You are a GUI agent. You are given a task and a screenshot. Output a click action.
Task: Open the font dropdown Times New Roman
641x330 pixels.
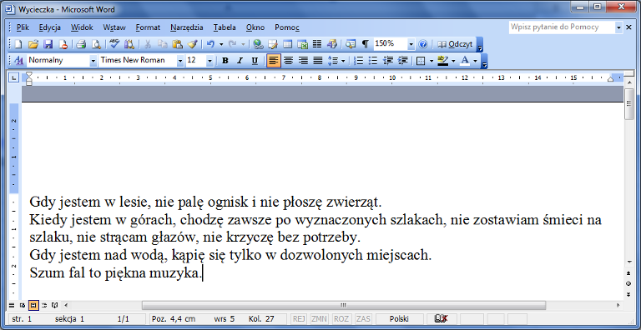tap(180, 61)
